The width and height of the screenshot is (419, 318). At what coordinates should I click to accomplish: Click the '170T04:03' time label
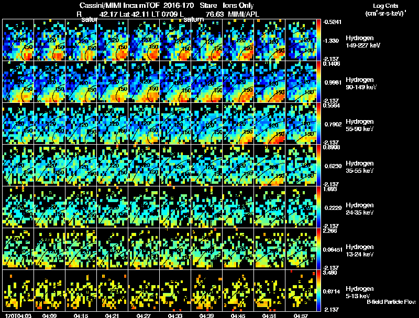[x=18, y=315]
